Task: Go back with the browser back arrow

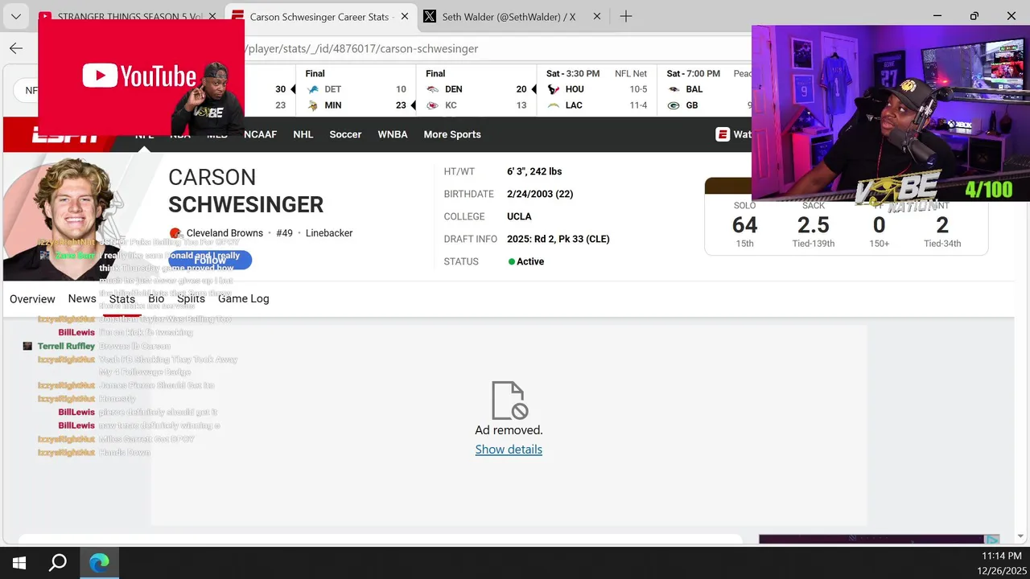Action: [16, 48]
